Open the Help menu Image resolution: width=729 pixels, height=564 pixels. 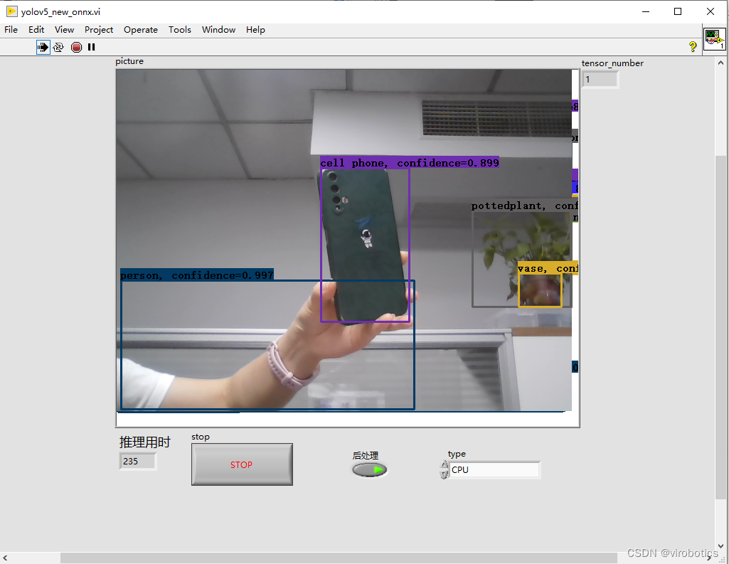[255, 30]
